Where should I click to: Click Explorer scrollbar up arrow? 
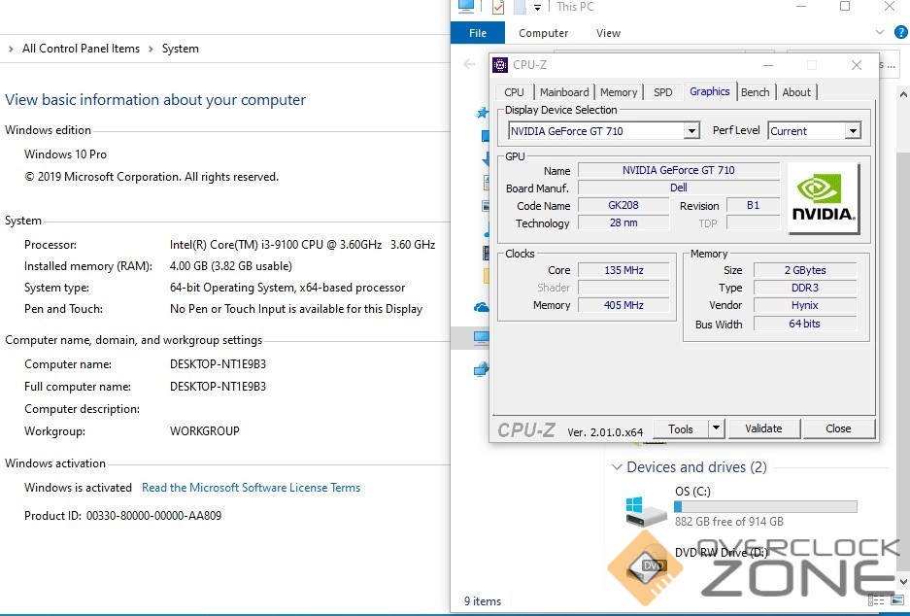tap(903, 93)
